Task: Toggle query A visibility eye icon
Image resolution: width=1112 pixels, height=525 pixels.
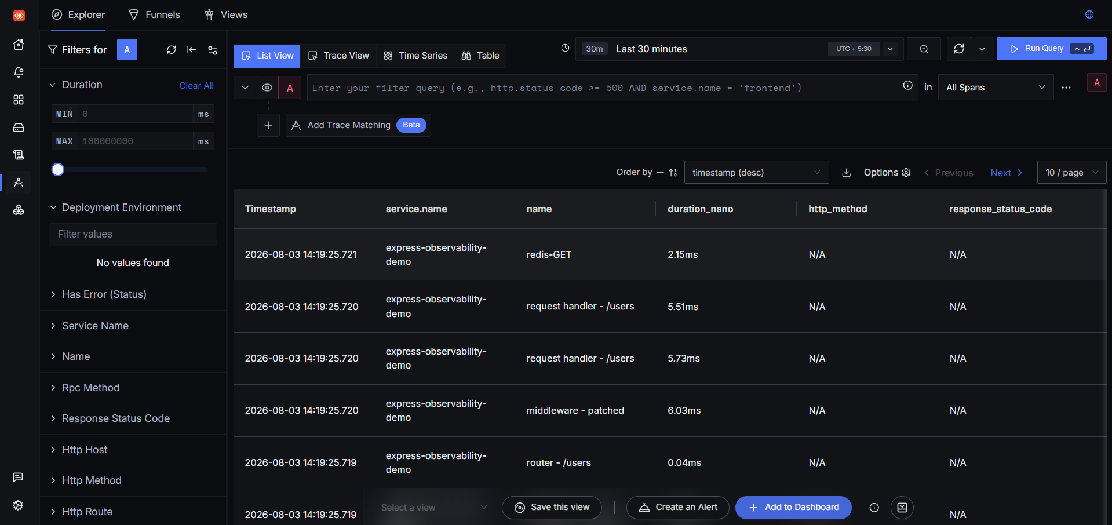Action: tap(267, 87)
